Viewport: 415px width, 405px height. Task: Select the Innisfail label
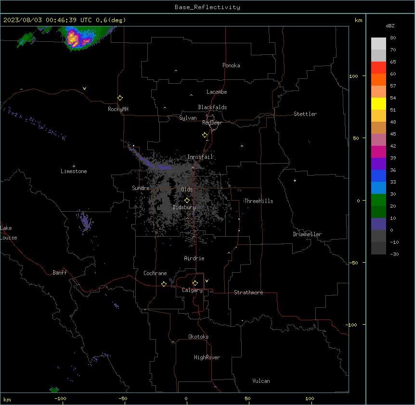pos(200,157)
